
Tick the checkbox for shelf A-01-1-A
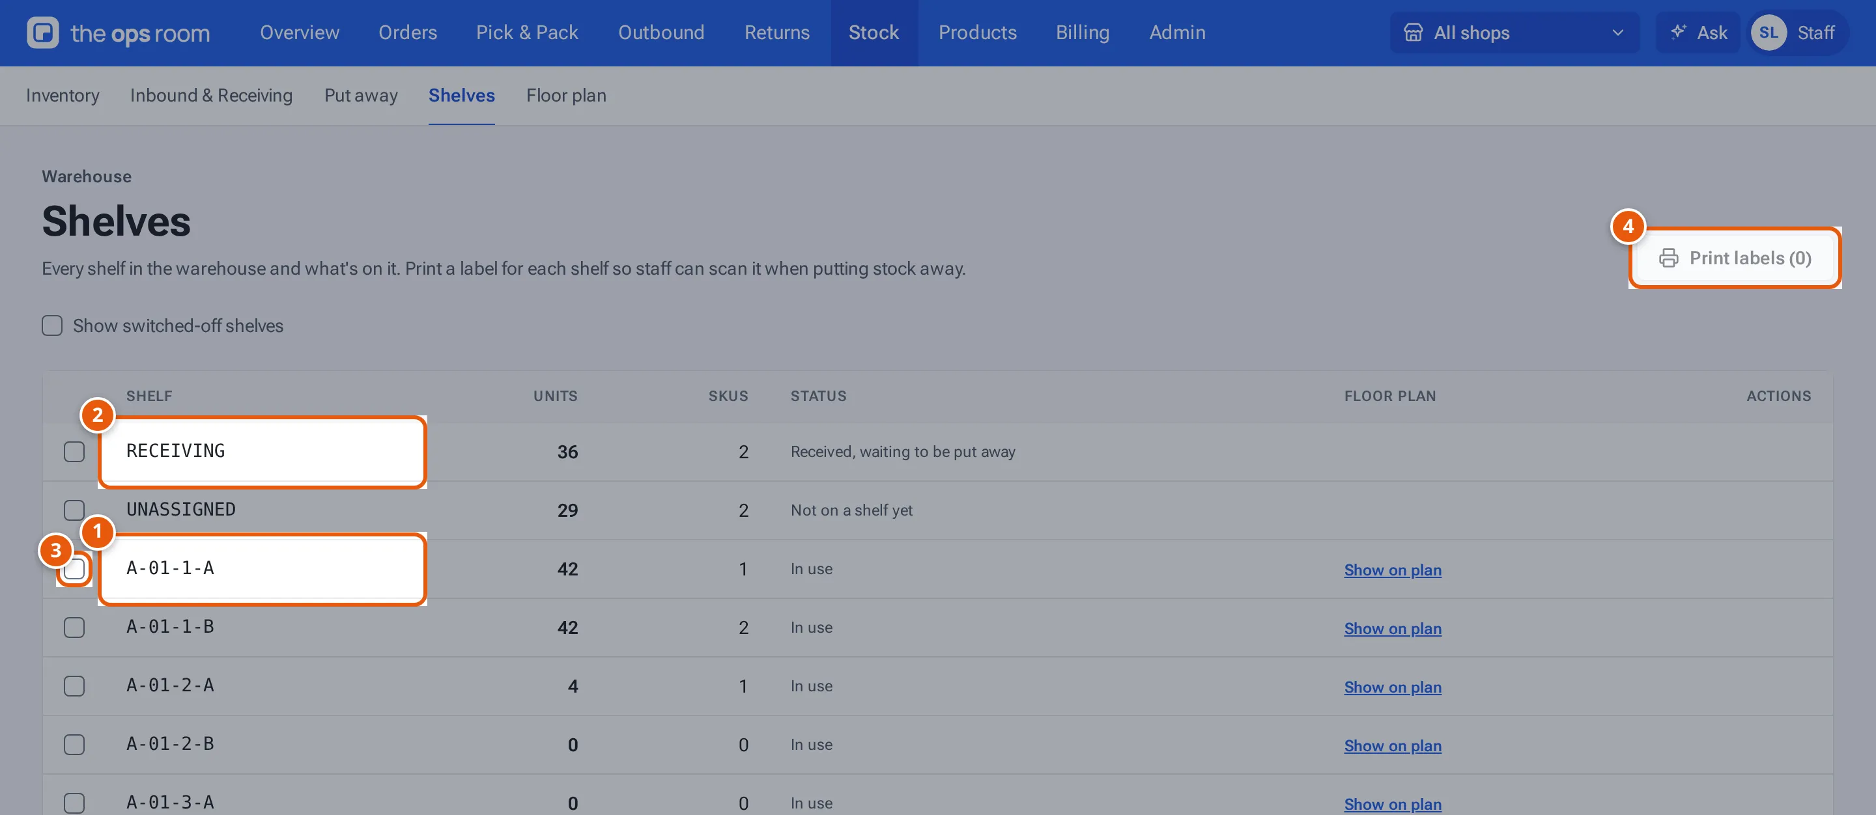(74, 569)
